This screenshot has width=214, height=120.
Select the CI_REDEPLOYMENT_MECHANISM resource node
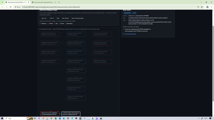pos(71,114)
